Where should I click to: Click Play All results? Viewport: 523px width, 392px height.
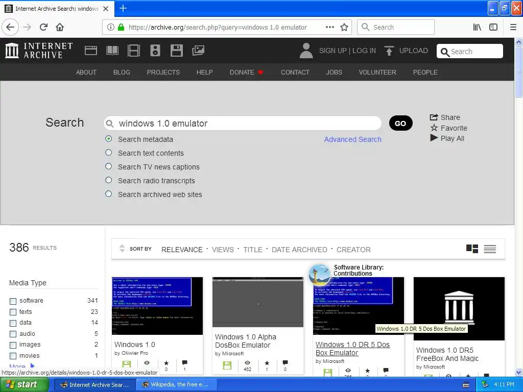point(447,138)
